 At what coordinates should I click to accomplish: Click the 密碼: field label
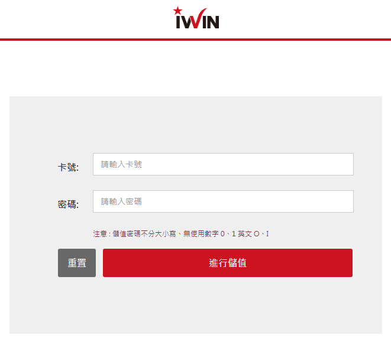point(68,204)
